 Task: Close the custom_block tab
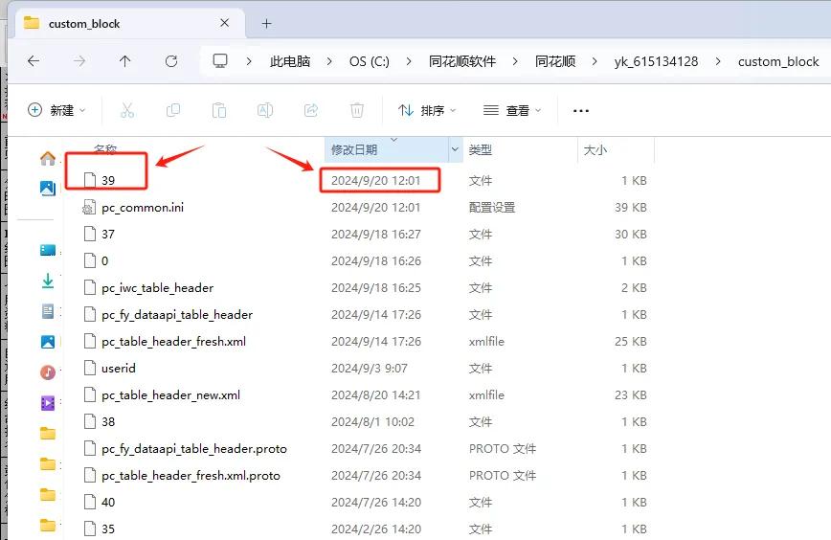coord(225,23)
